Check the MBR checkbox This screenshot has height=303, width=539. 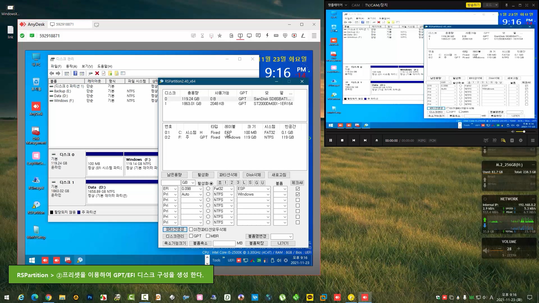click(208, 236)
